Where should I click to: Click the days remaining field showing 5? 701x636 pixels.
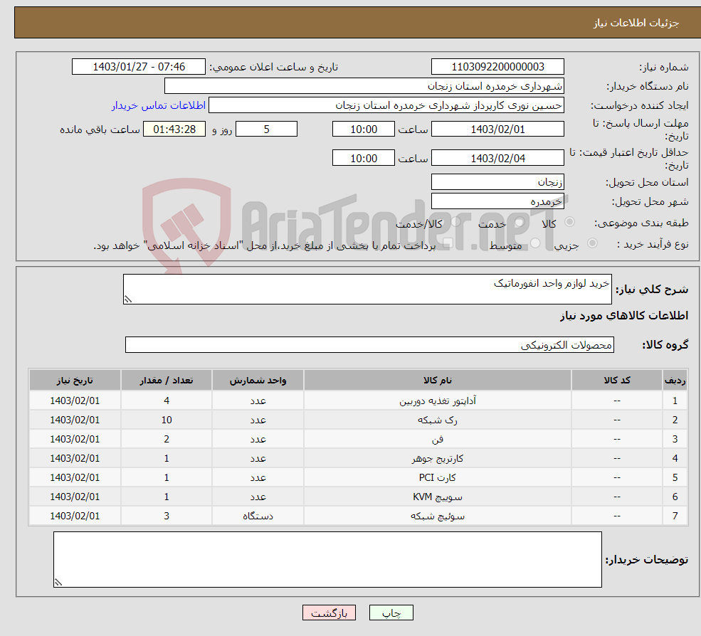click(x=266, y=129)
